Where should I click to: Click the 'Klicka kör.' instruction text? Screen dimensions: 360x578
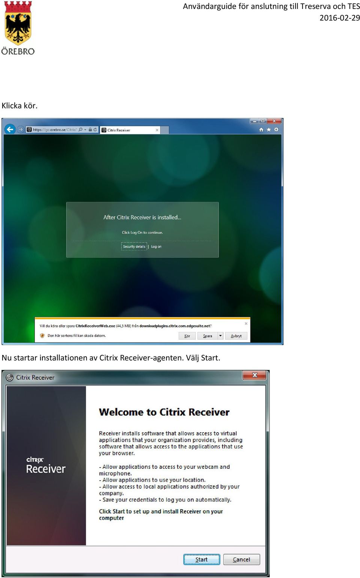tap(19, 106)
